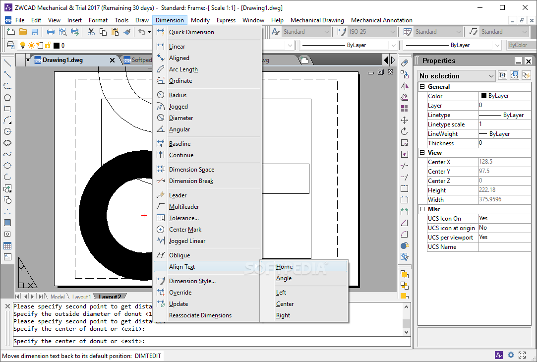Click the fullscreen icon in status bar

click(x=522, y=355)
